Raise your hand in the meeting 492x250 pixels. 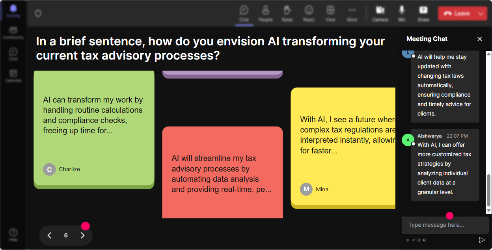coord(287,13)
